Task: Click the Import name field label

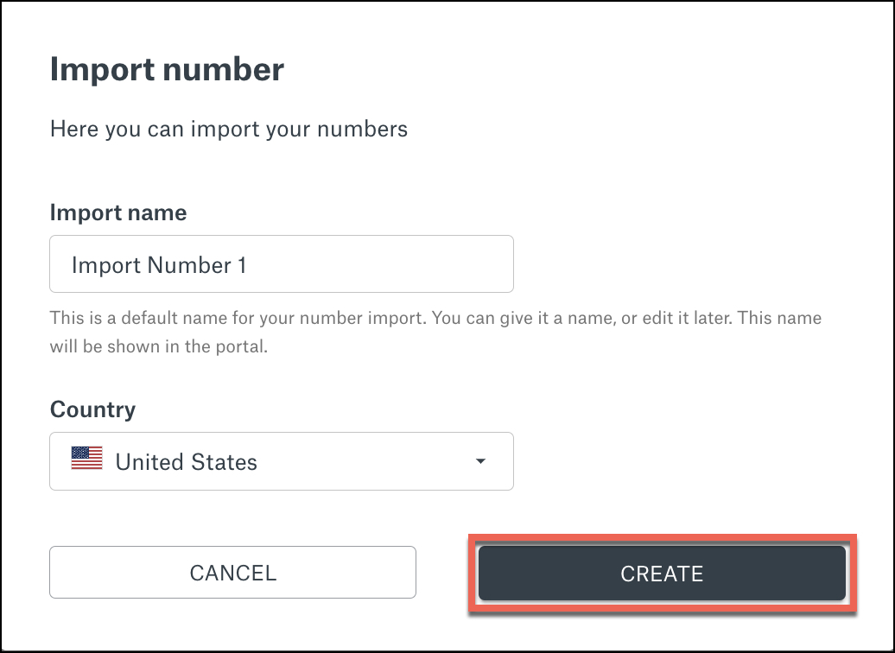Action: 118,212
